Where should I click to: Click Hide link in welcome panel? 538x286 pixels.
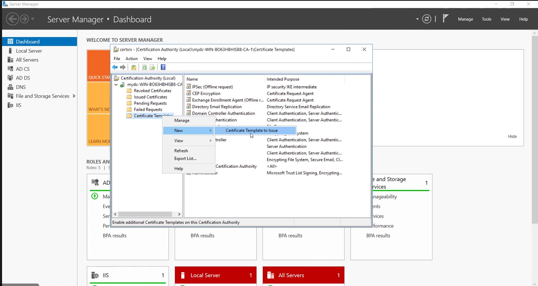click(512, 136)
